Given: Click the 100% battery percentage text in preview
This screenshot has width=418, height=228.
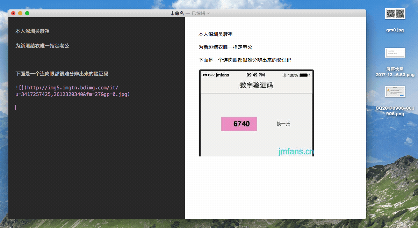Looking at the screenshot, I should (x=293, y=75).
